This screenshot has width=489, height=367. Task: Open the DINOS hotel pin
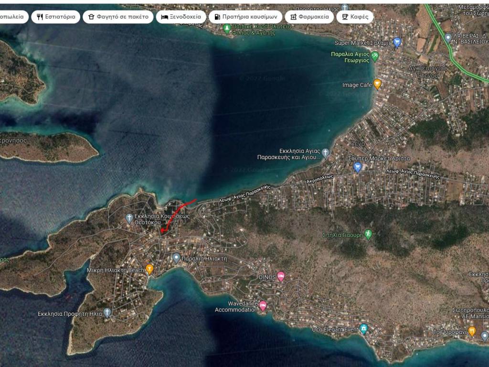click(281, 276)
